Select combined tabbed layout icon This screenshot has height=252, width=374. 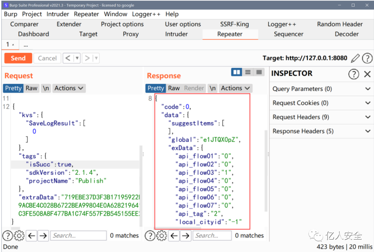[x=259, y=72]
